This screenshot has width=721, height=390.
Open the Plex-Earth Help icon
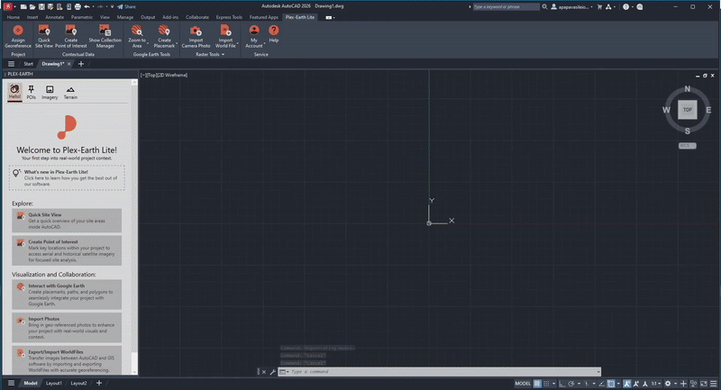[x=274, y=31]
